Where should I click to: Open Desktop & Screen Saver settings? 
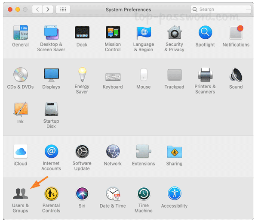pos(51,33)
